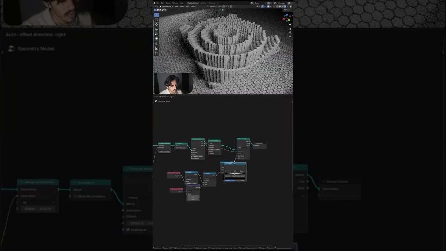Open the viewport View menu

coord(177,6)
